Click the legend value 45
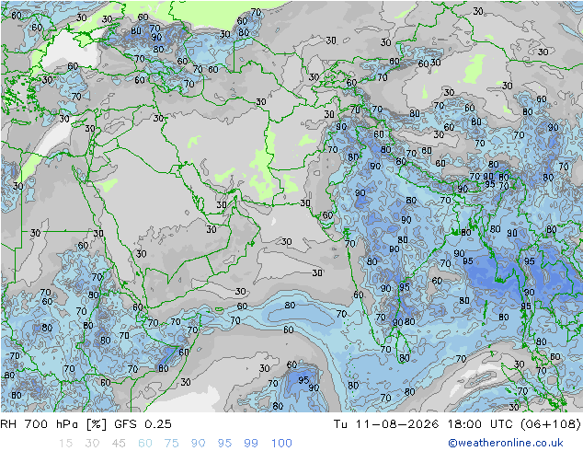Viewport: 583px width, 451px height. point(119,444)
